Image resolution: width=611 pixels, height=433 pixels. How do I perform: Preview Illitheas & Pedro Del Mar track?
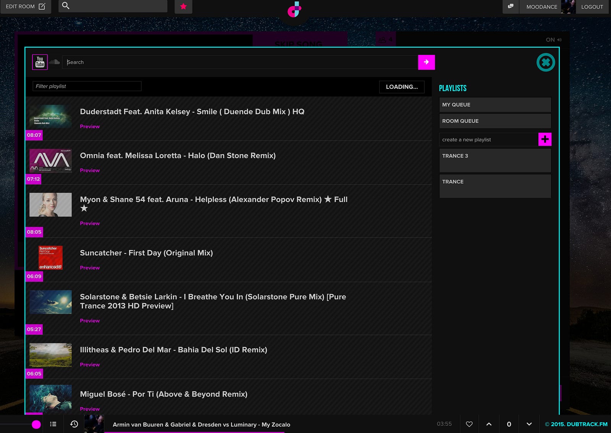click(90, 364)
